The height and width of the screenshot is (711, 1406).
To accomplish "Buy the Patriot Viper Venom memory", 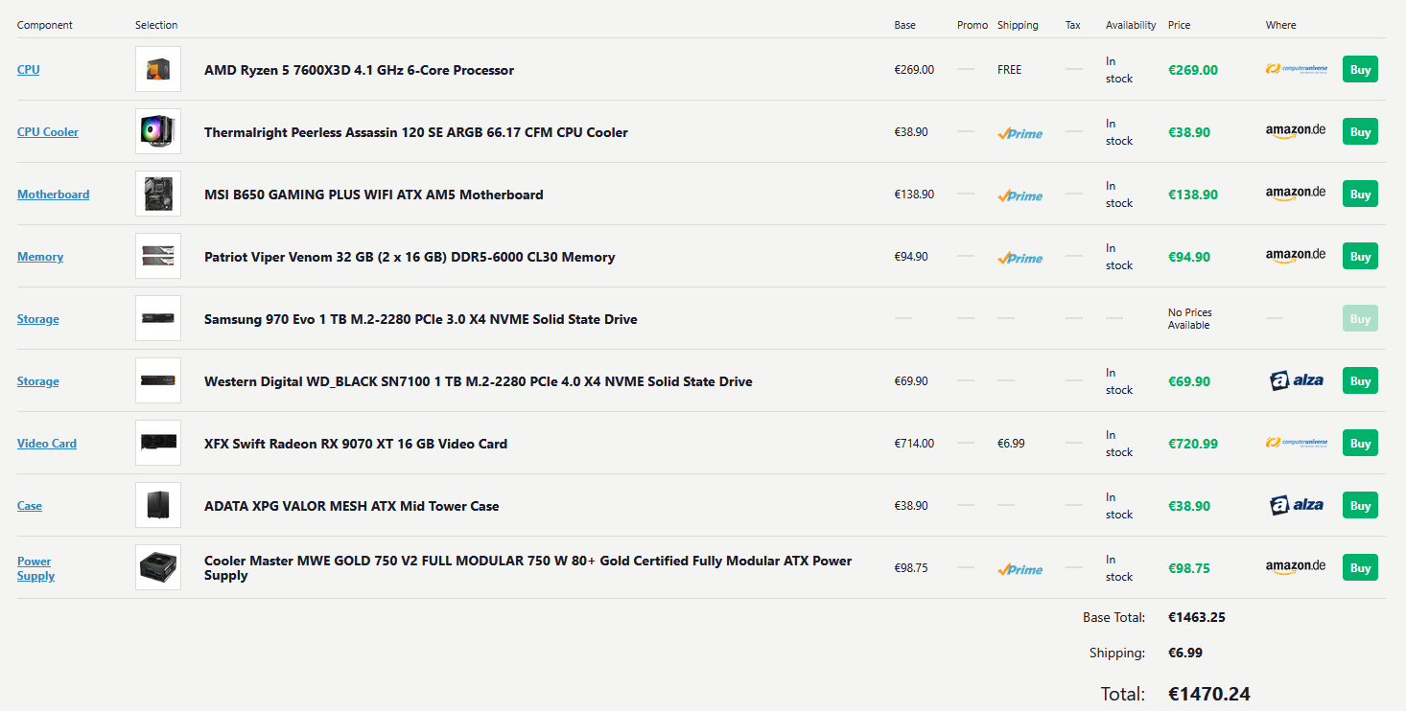I will 1360,256.
